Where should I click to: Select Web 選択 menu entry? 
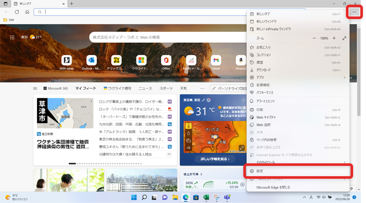[x=298, y=125]
